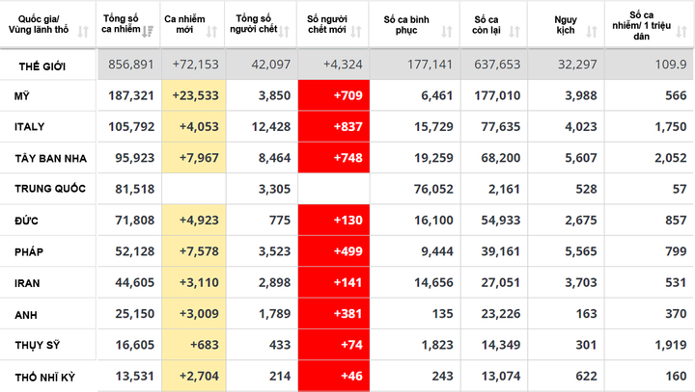Click the THẾ GIỚI summary row label

(42, 65)
